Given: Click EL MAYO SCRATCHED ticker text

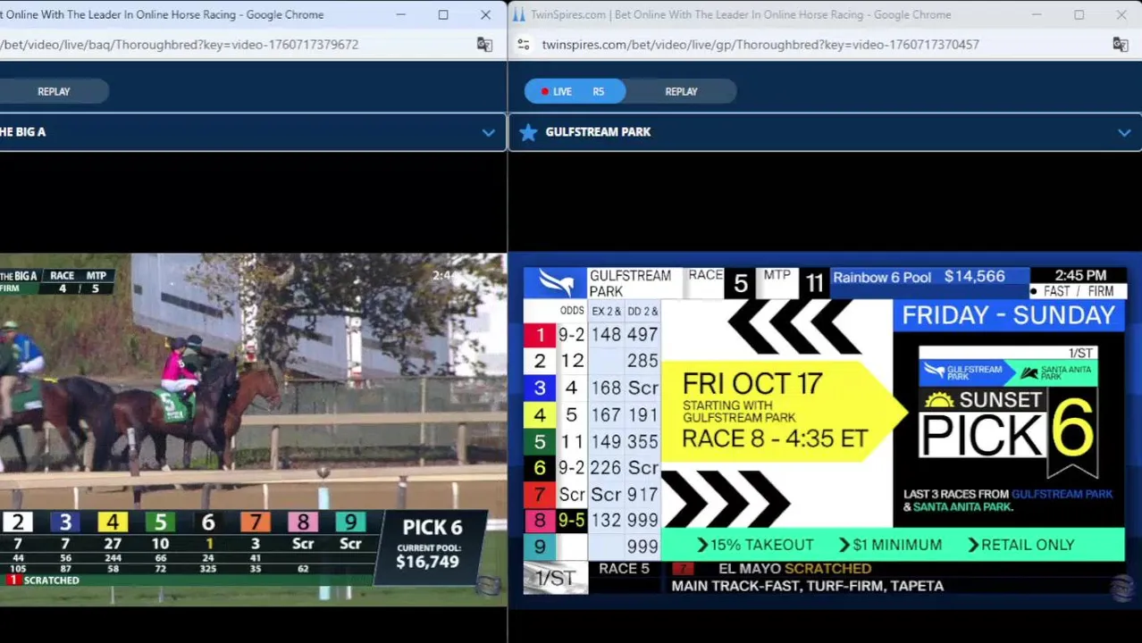Looking at the screenshot, I should 794,569.
